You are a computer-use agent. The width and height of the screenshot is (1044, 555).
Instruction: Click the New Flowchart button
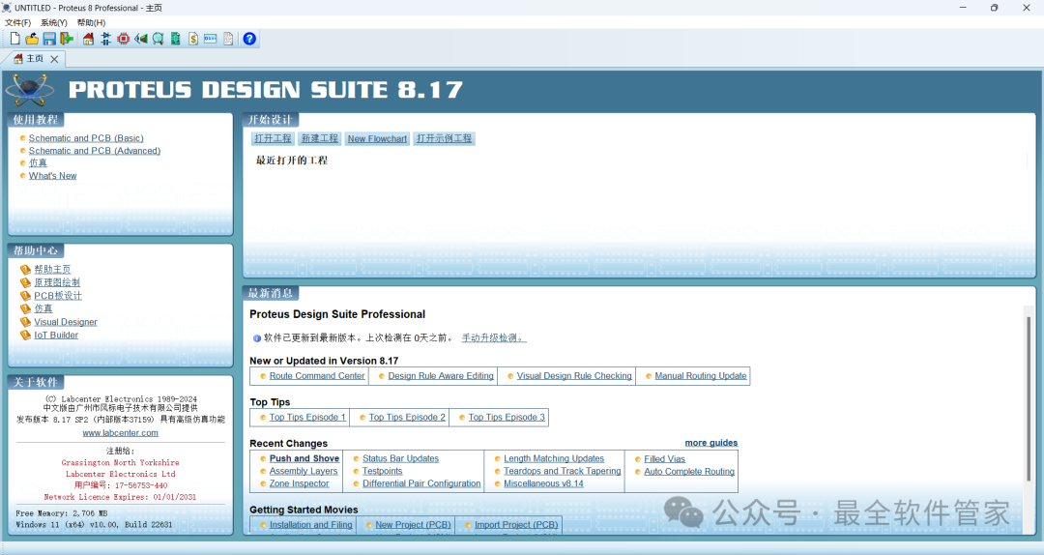click(x=377, y=138)
